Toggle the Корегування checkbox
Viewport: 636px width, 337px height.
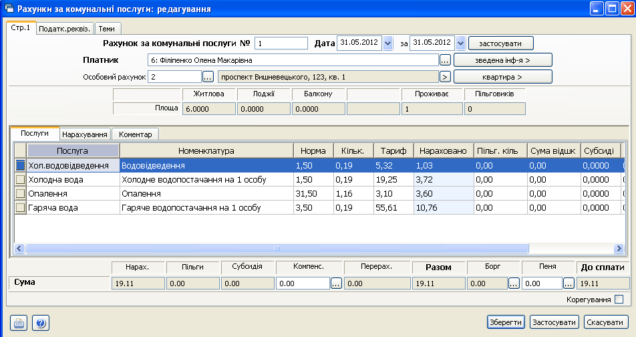pos(619,300)
